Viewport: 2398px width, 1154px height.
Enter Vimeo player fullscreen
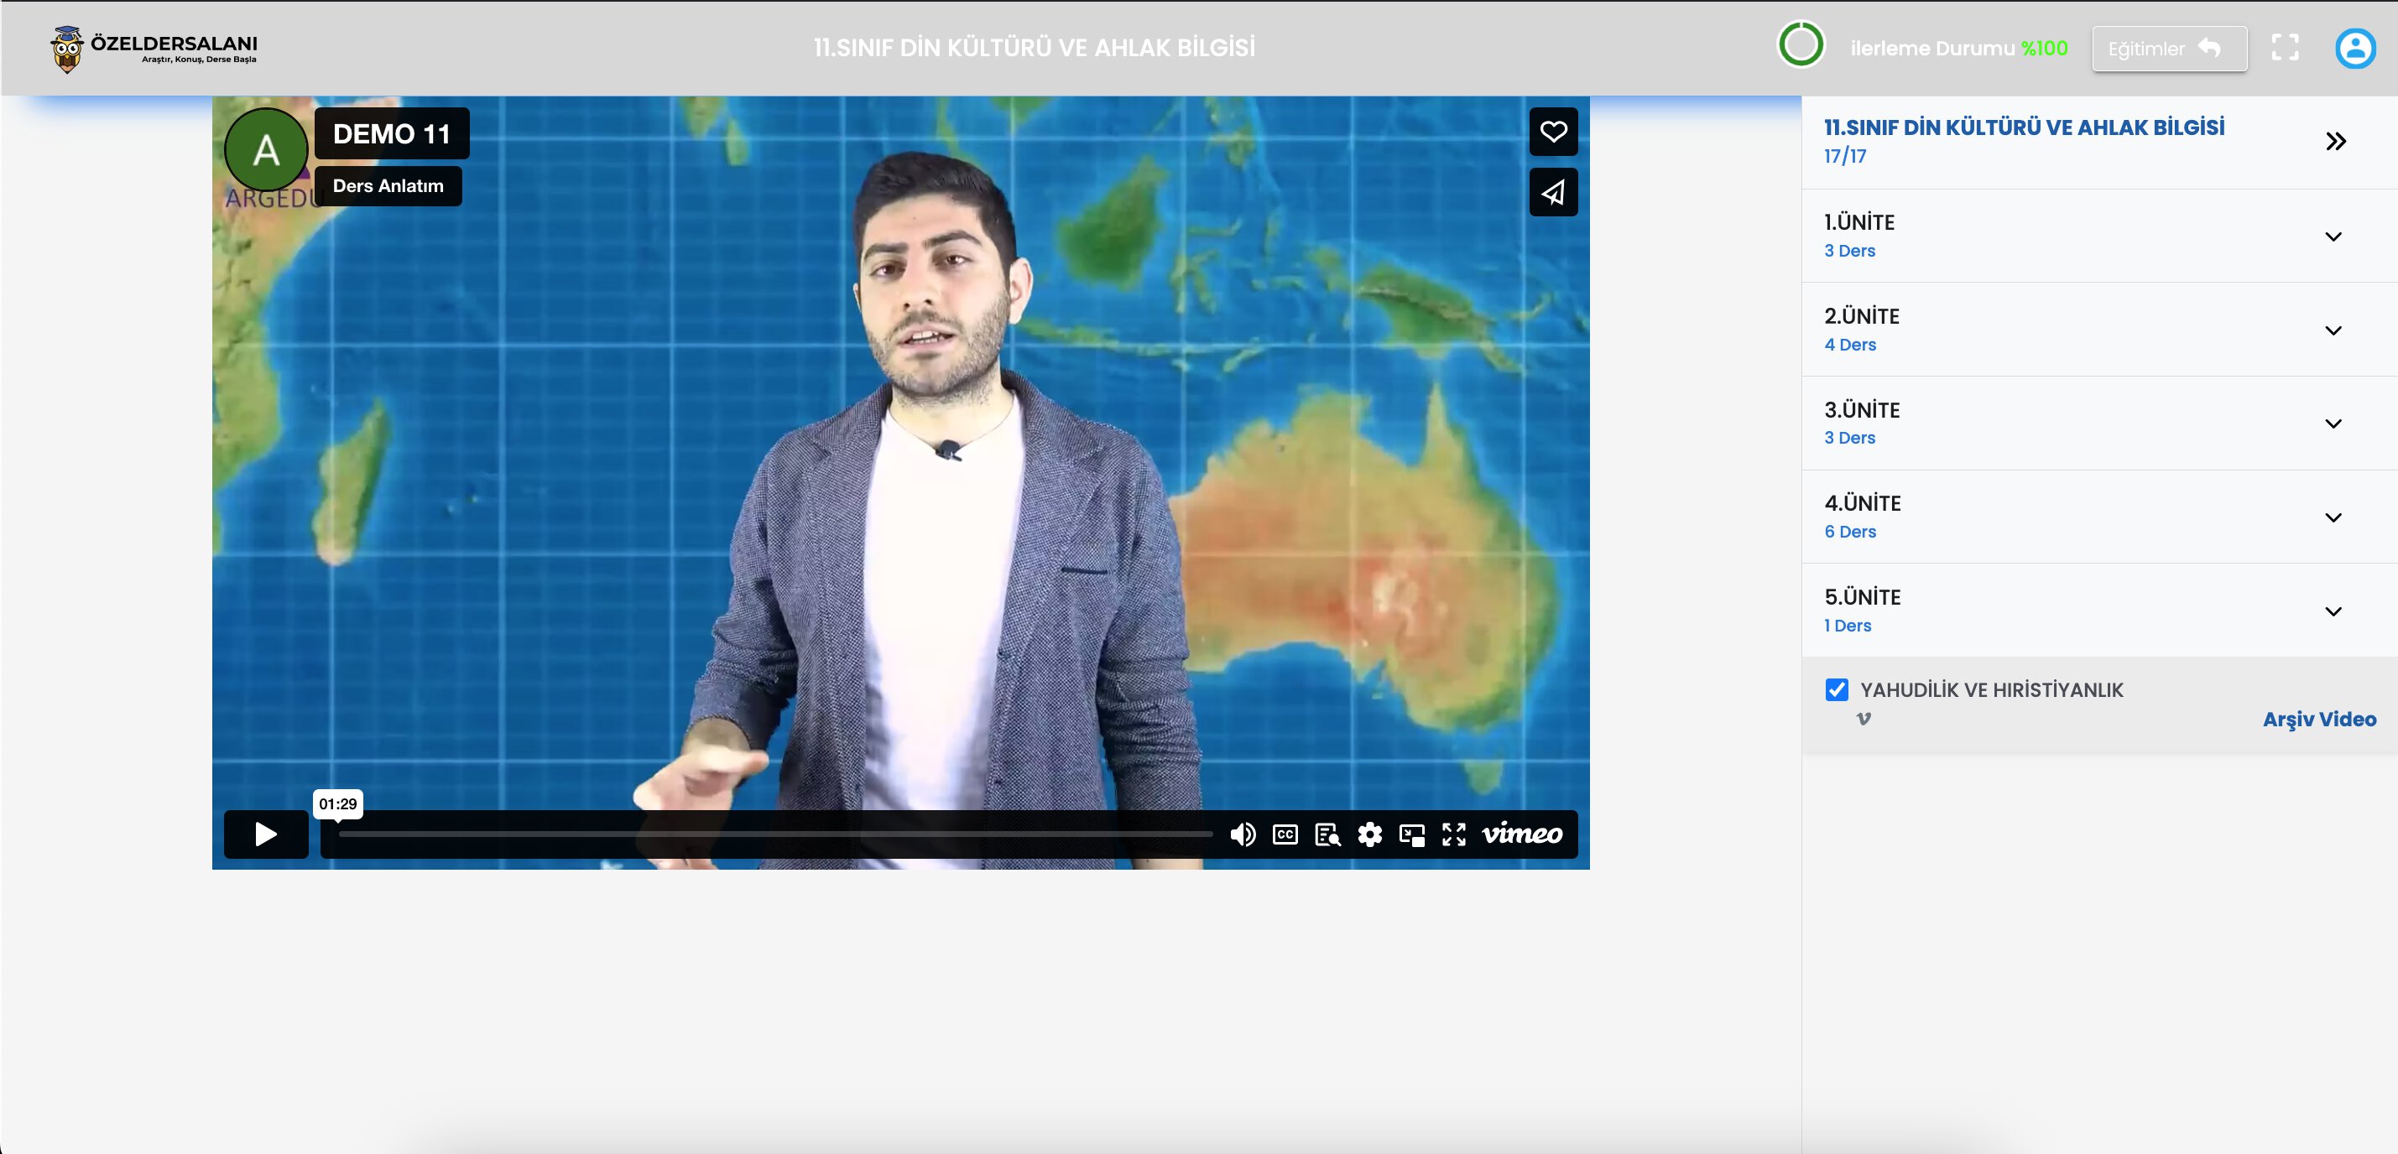[x=1453, y=834]
